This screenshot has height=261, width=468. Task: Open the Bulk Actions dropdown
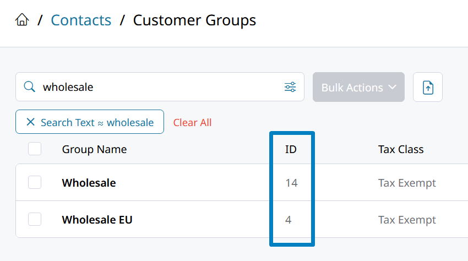pyautogui.click(x=358, y=87)
